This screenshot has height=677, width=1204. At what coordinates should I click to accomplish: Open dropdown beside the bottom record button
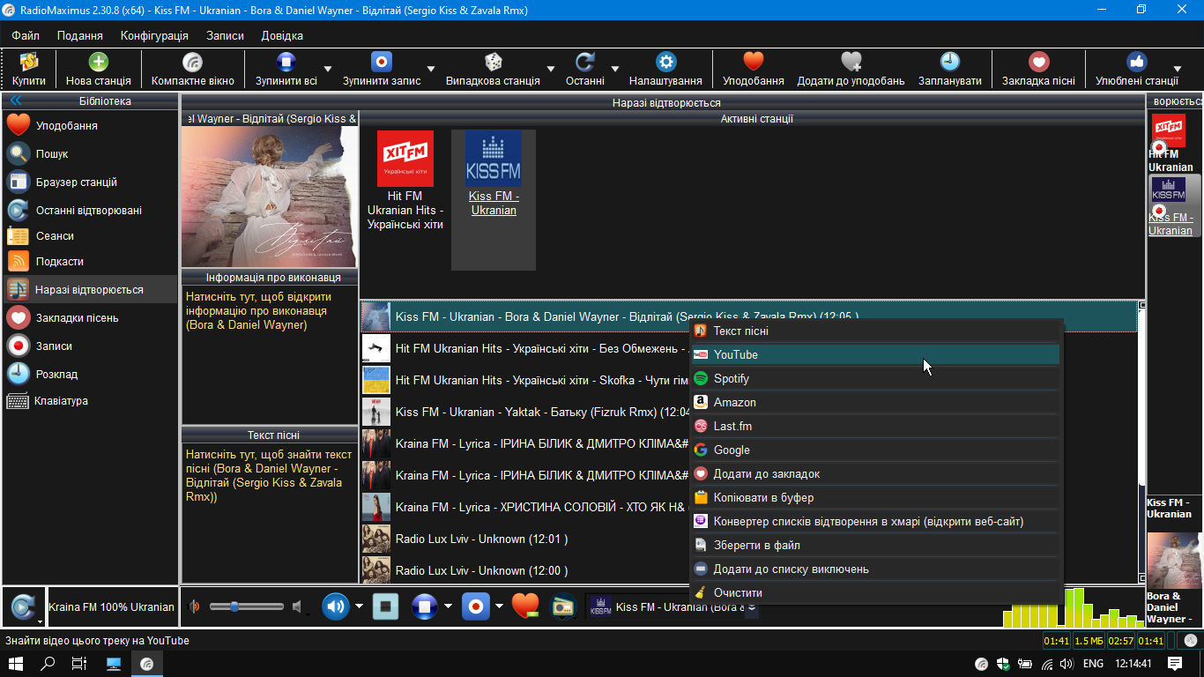click(499, 606)
